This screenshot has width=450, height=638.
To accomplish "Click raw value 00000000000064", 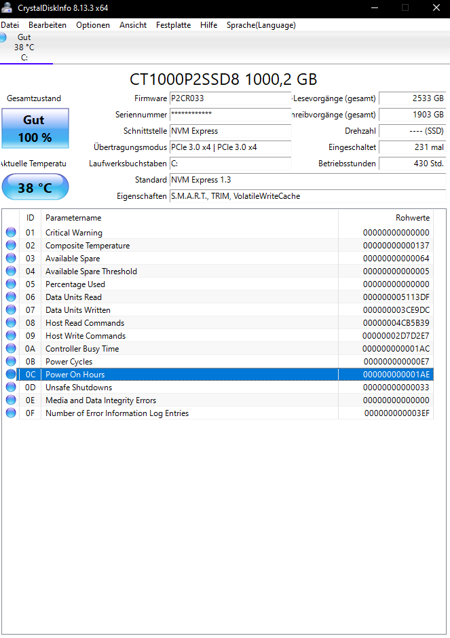I will coord(396,259).
